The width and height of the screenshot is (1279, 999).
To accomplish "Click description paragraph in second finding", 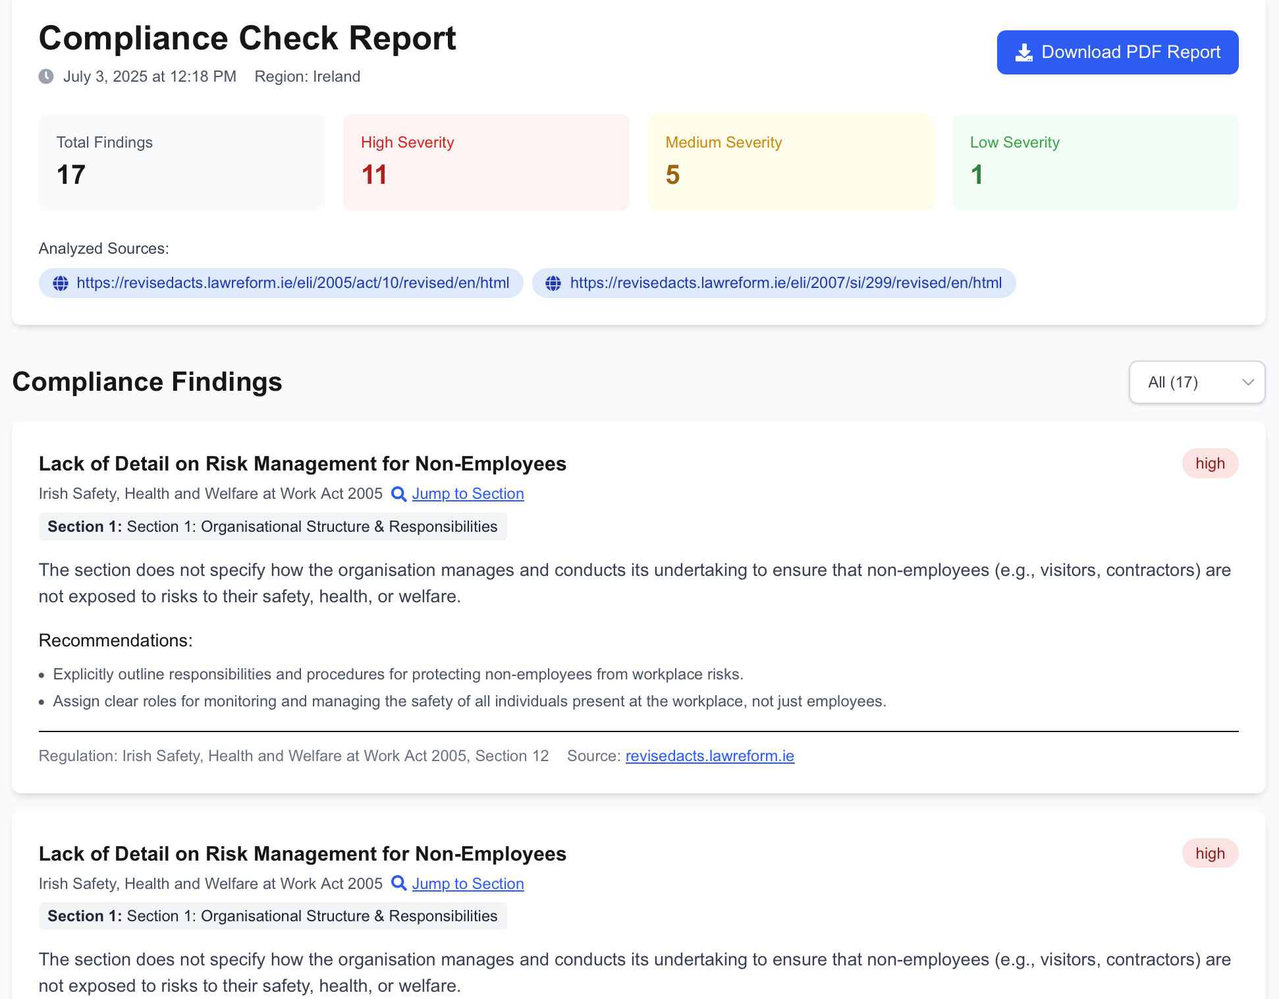I will 635,973.
